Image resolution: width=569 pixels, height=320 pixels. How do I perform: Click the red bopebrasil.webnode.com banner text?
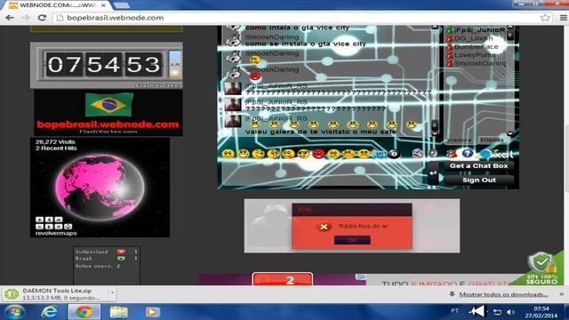point(108,124)
